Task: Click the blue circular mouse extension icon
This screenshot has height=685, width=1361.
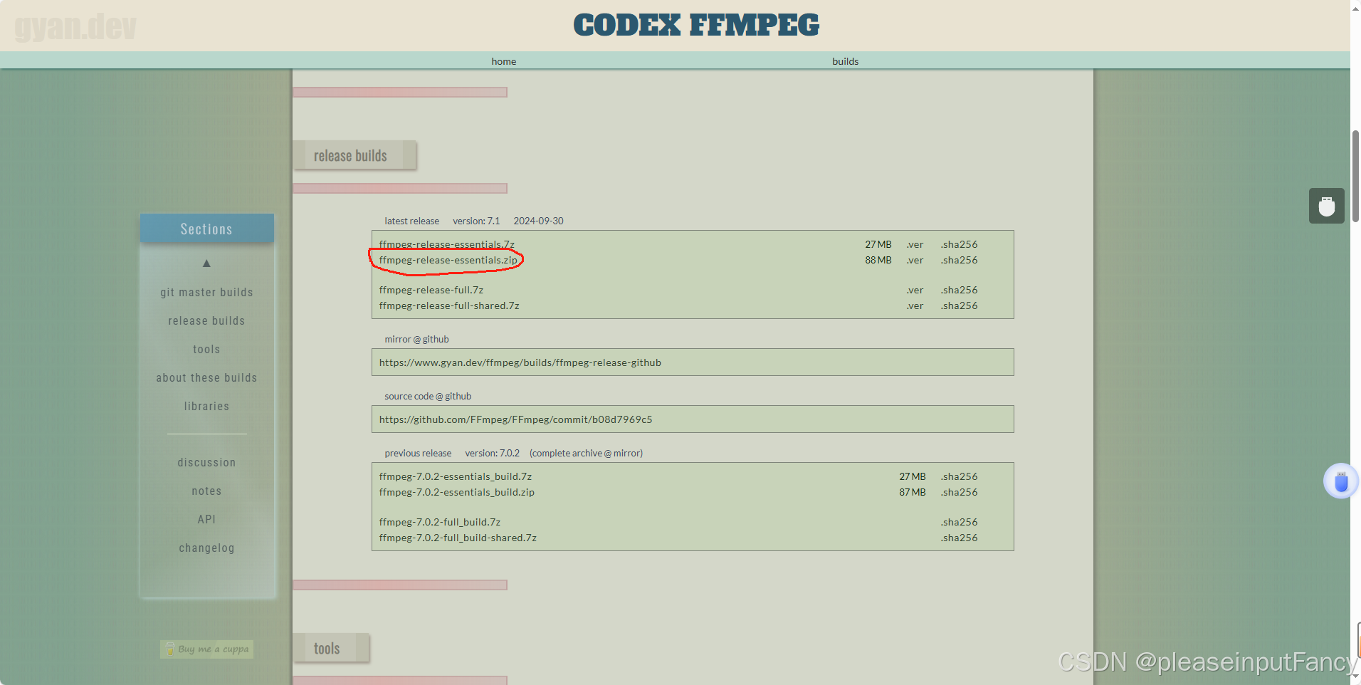Action: (x=1341, y=481)
